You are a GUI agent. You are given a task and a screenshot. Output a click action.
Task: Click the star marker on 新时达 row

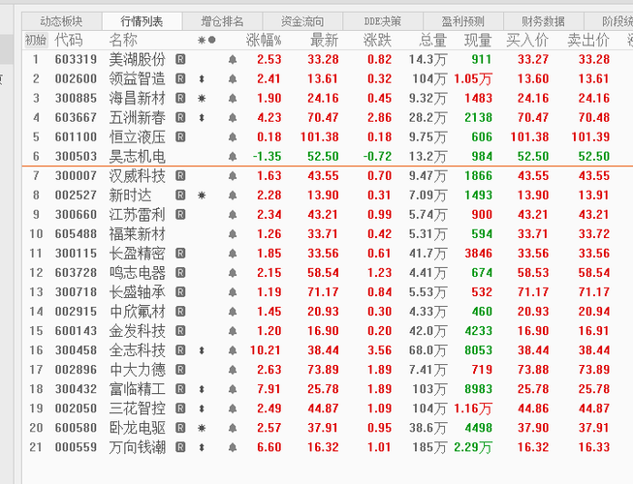202,196
